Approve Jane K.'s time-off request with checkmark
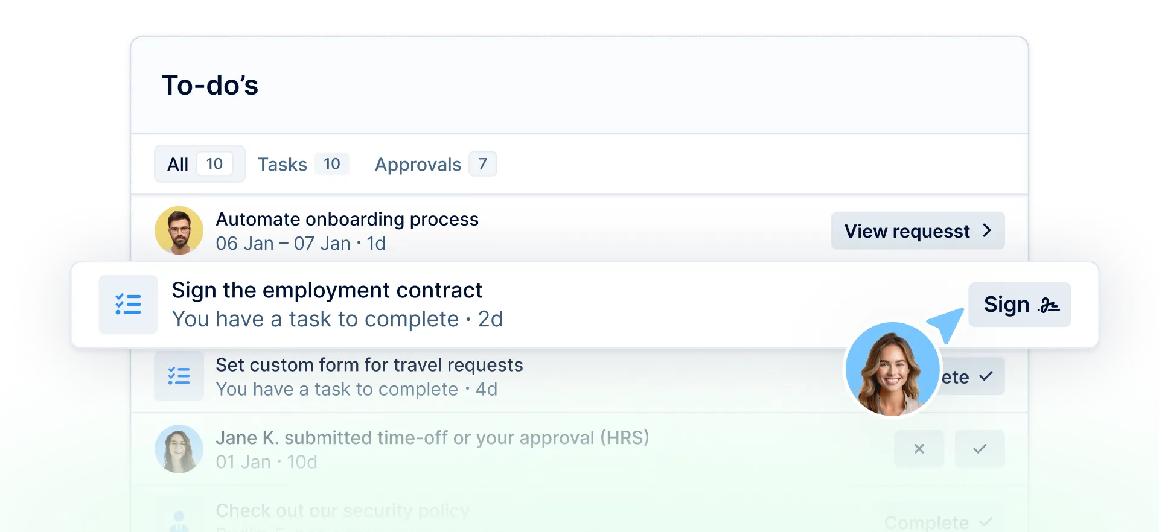This screenshot has width=1159, height=532. [980, 449]
